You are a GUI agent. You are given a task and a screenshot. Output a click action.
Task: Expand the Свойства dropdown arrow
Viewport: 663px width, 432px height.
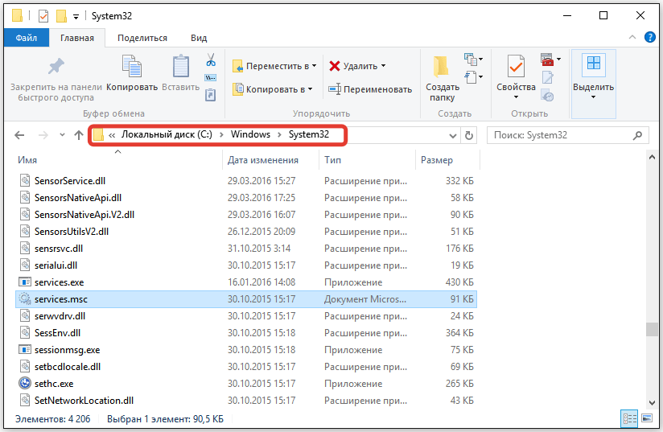[516, 97]
